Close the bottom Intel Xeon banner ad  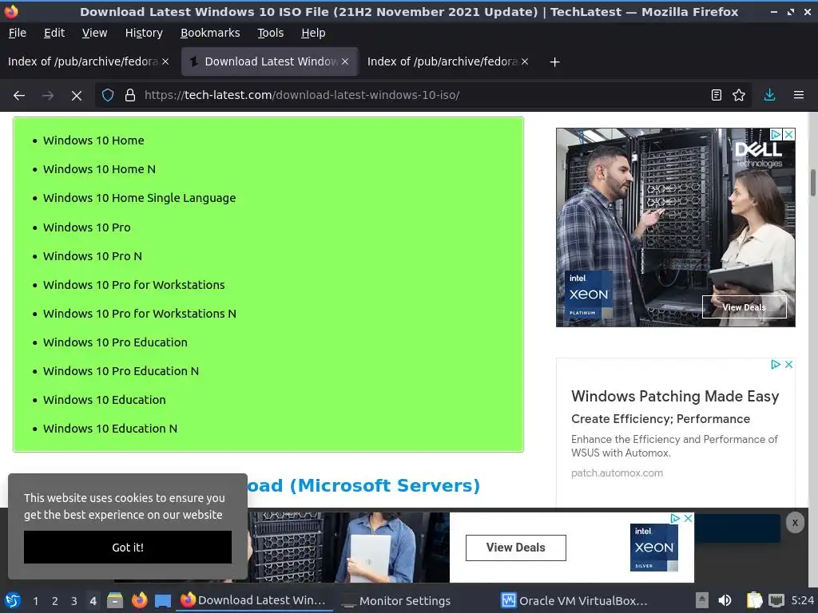point(688,518)
